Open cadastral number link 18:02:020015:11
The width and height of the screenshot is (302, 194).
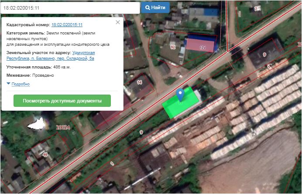coord(67,25)
